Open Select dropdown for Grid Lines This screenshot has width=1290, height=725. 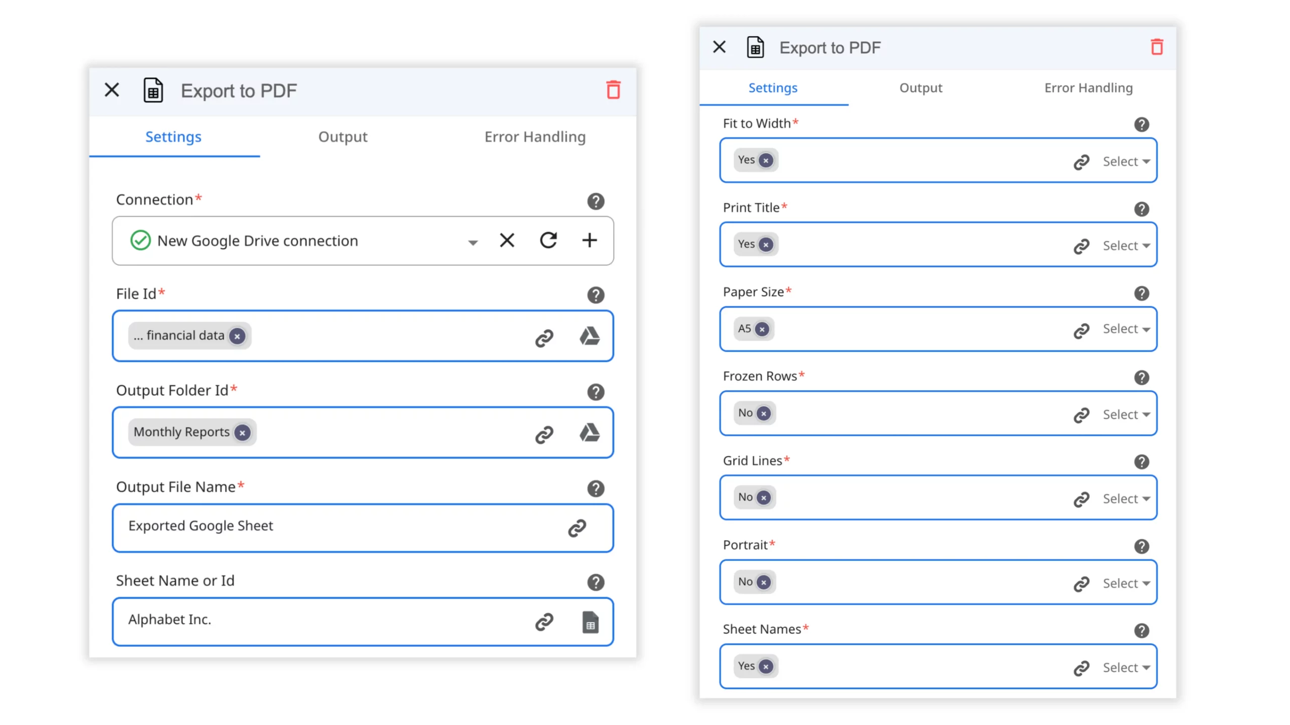tap(1126, 499)
